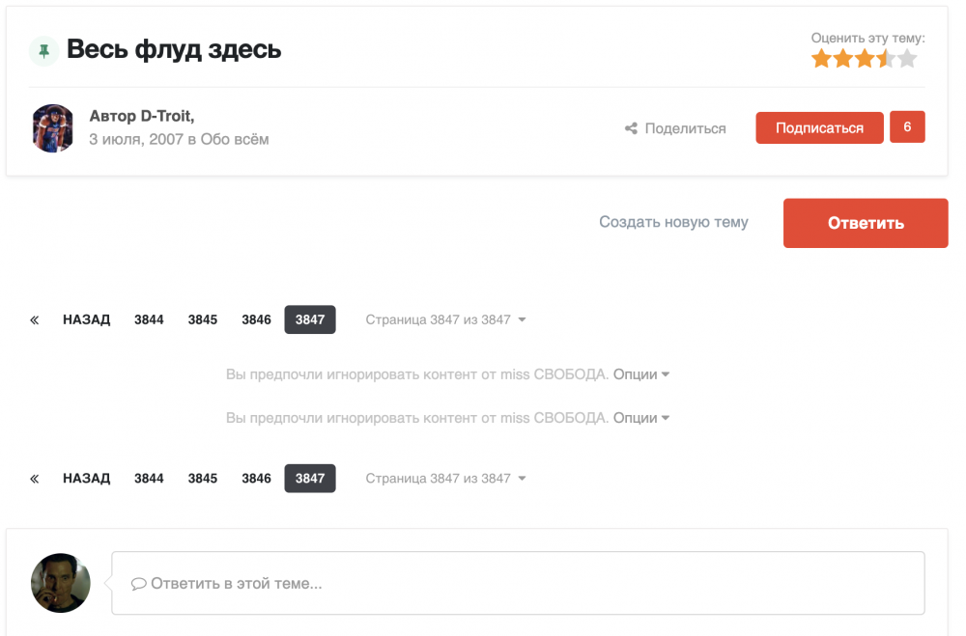Click top double-chevron first page icon
Image resolution: width=966 pixels, height=636 pixels.
(35, 319)
